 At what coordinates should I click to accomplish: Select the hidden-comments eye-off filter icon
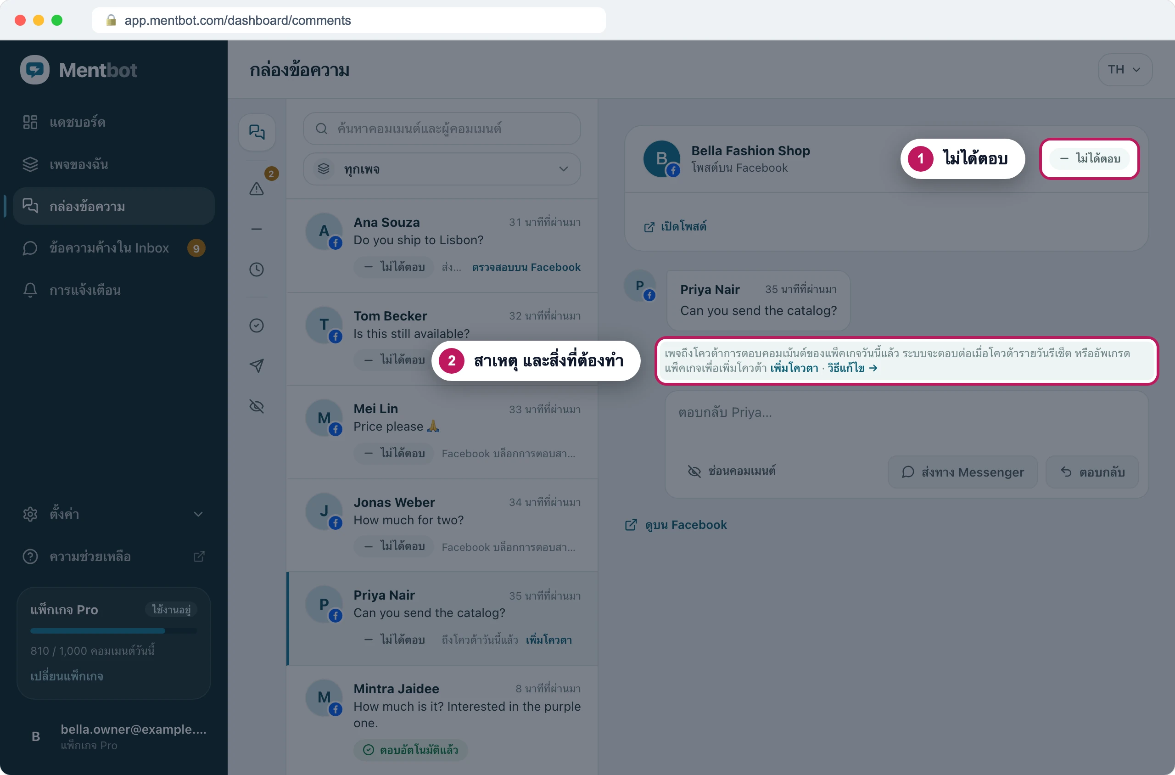pos(257,406)
